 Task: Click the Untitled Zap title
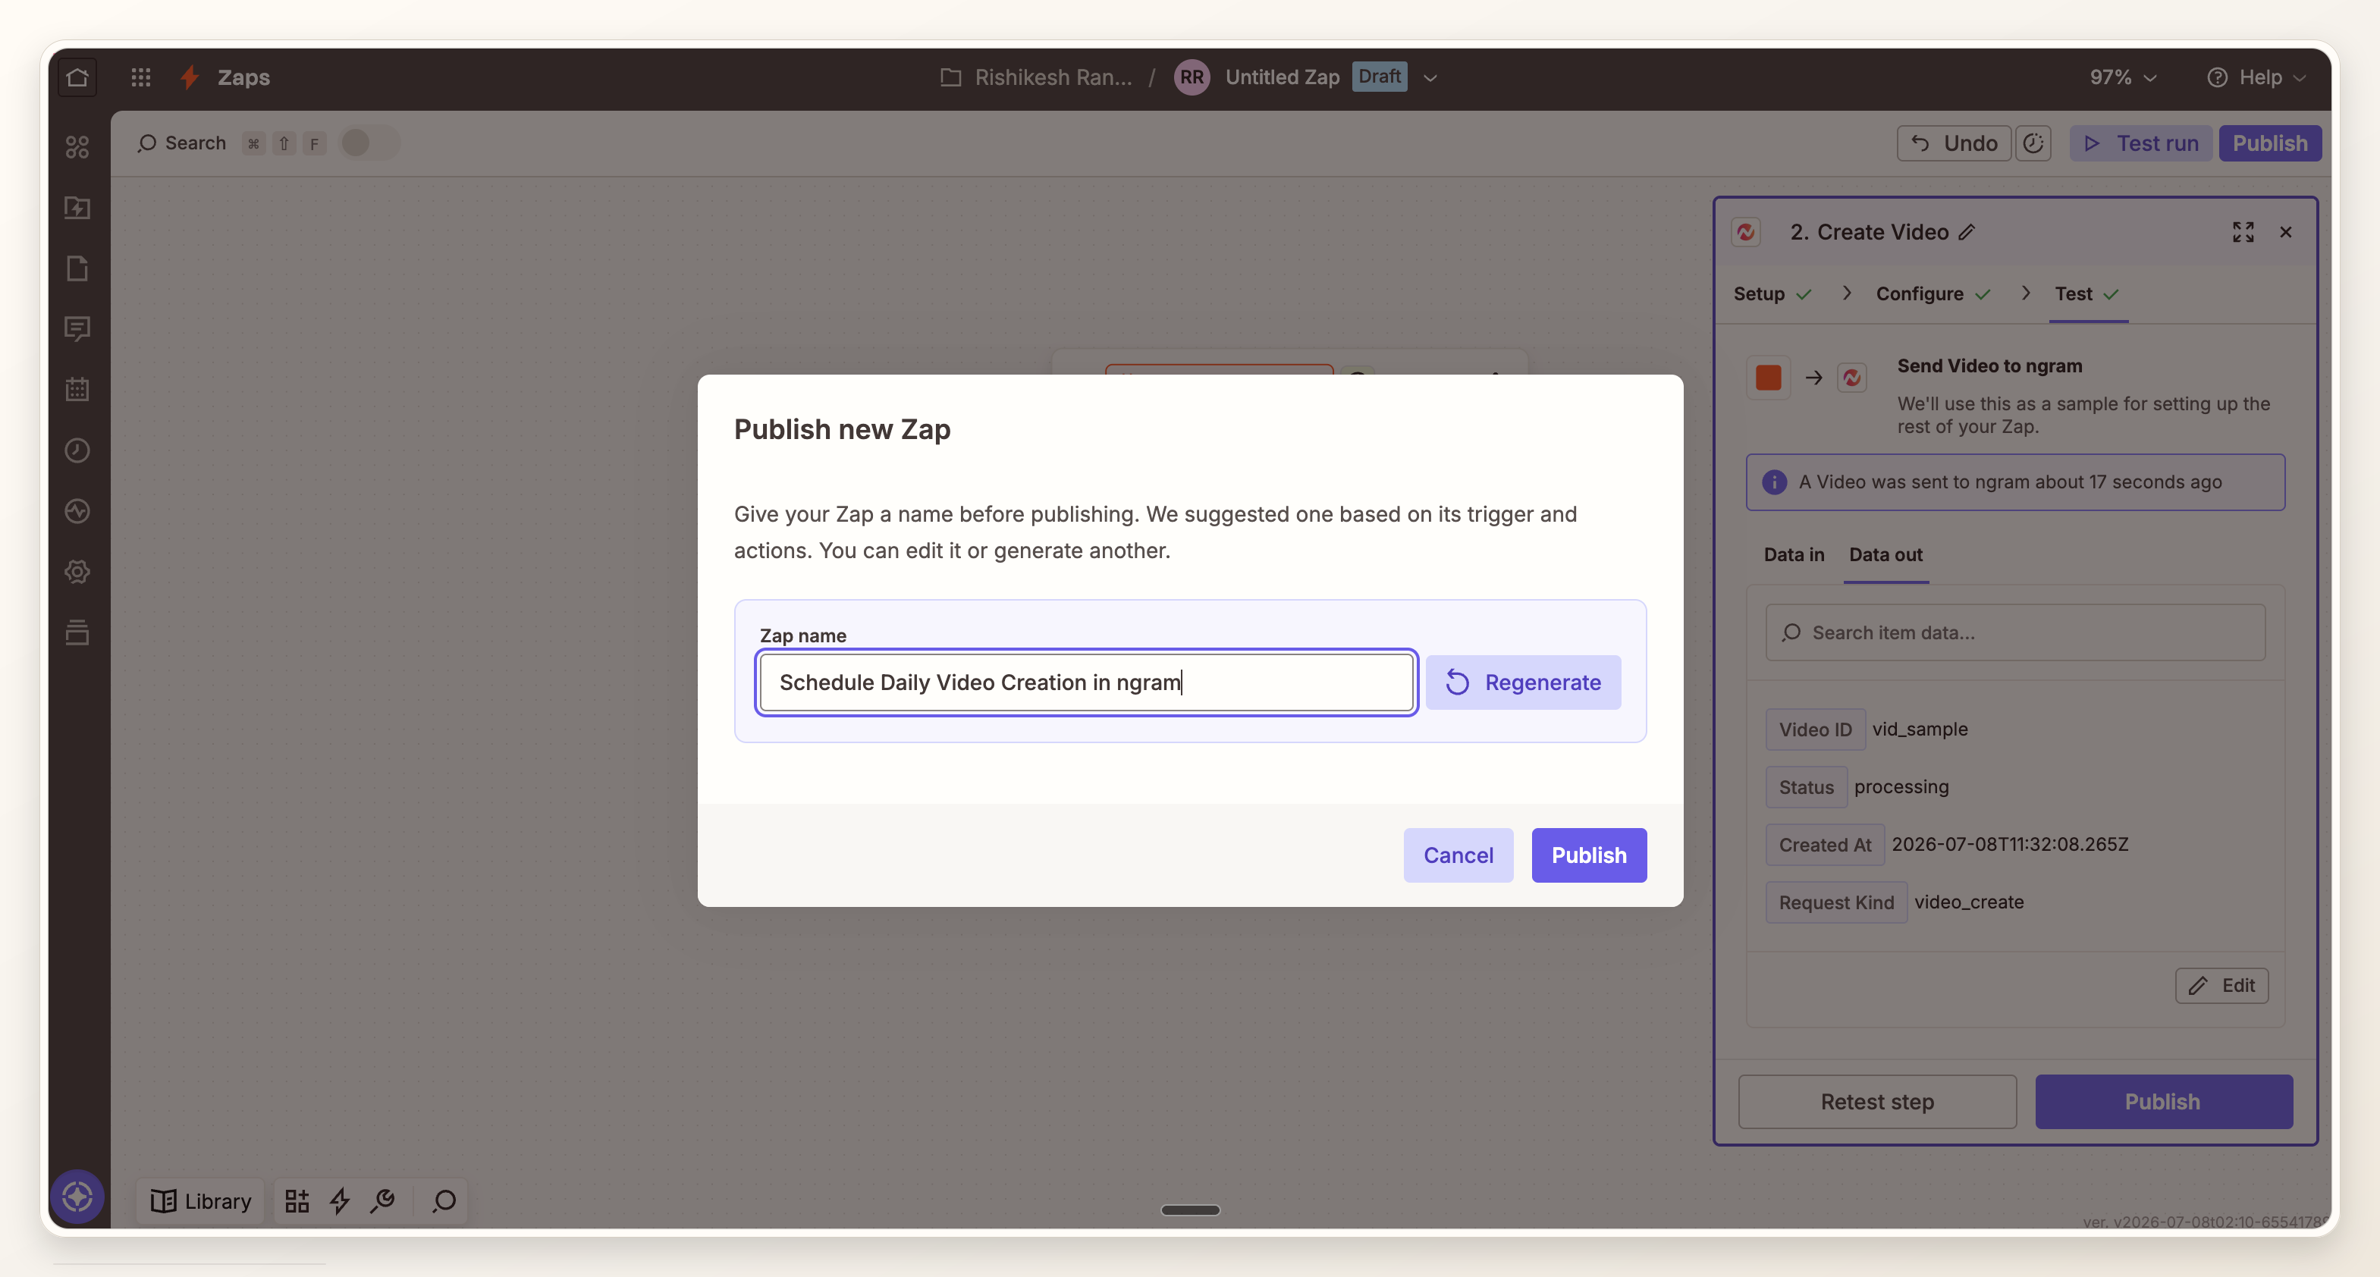point(1282,77)
